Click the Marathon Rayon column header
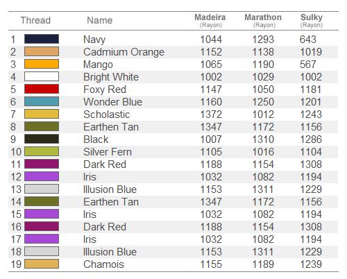 tap(263, 20)
